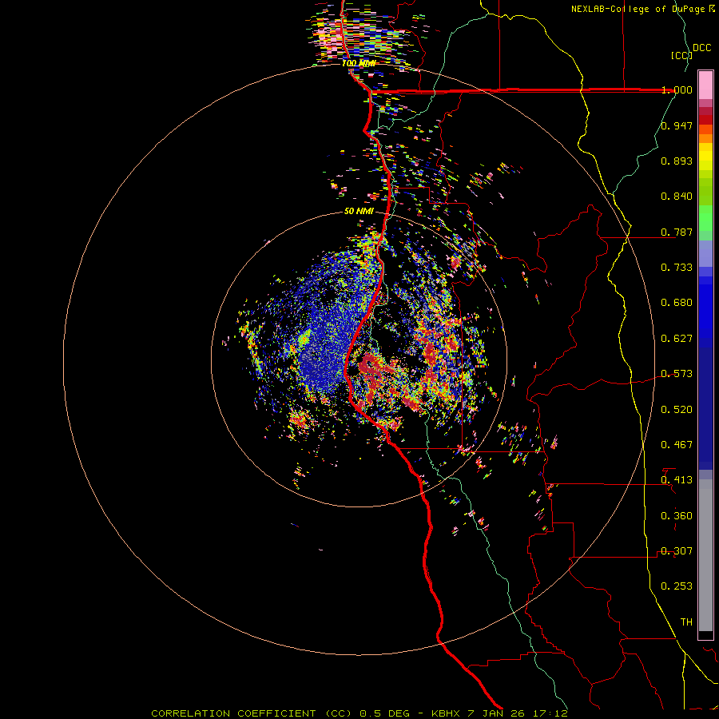The width and height of the screenshot is (719, 719).
Task: Pick the light pink segment atop the color bar
Action: [705, 85]
